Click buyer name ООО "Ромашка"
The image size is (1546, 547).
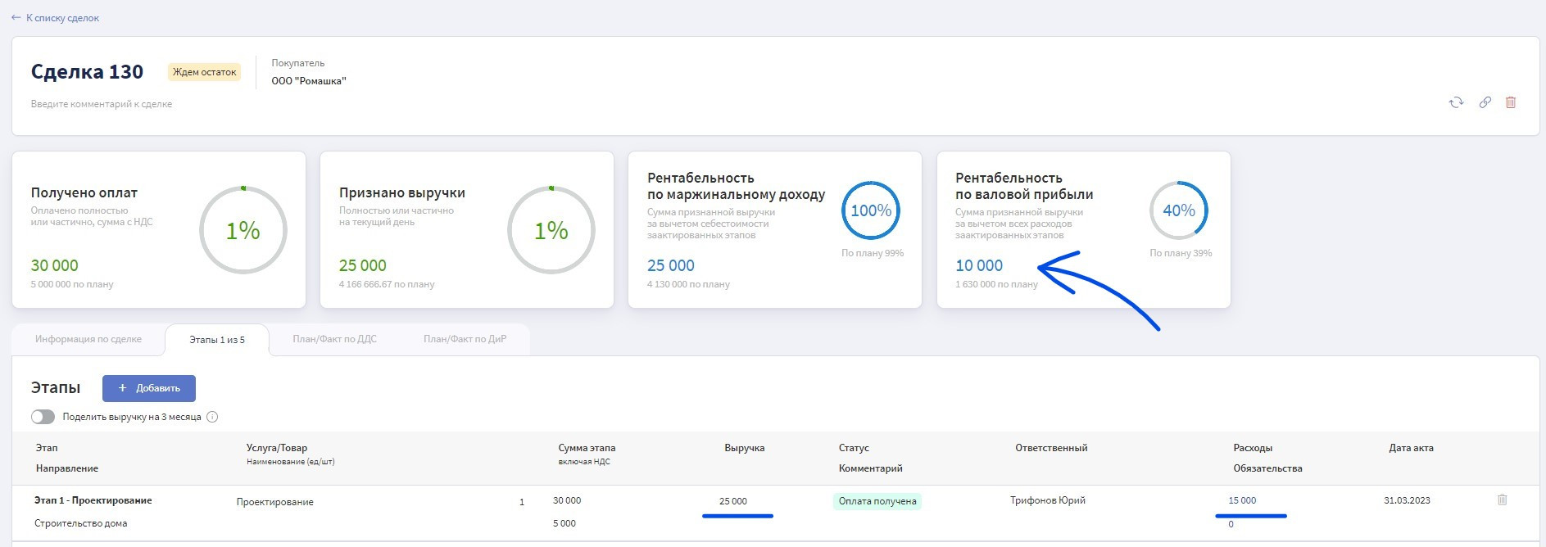pyautogui.click(x=309, y=81)
